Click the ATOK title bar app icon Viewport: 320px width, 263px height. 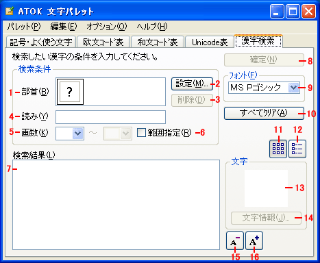(10, 11)
